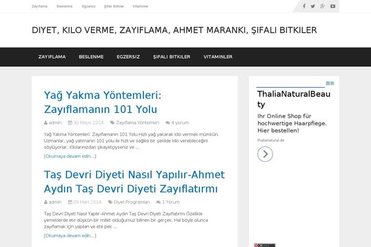Image resolution: width=371 pixels, height=247 pixels.
Task: Click admin author of Taş Devri post
Action: (x=55, y=202)
